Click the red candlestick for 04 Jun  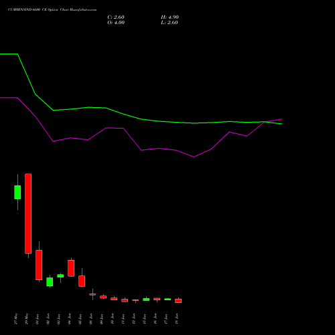[x=71, y=268]
